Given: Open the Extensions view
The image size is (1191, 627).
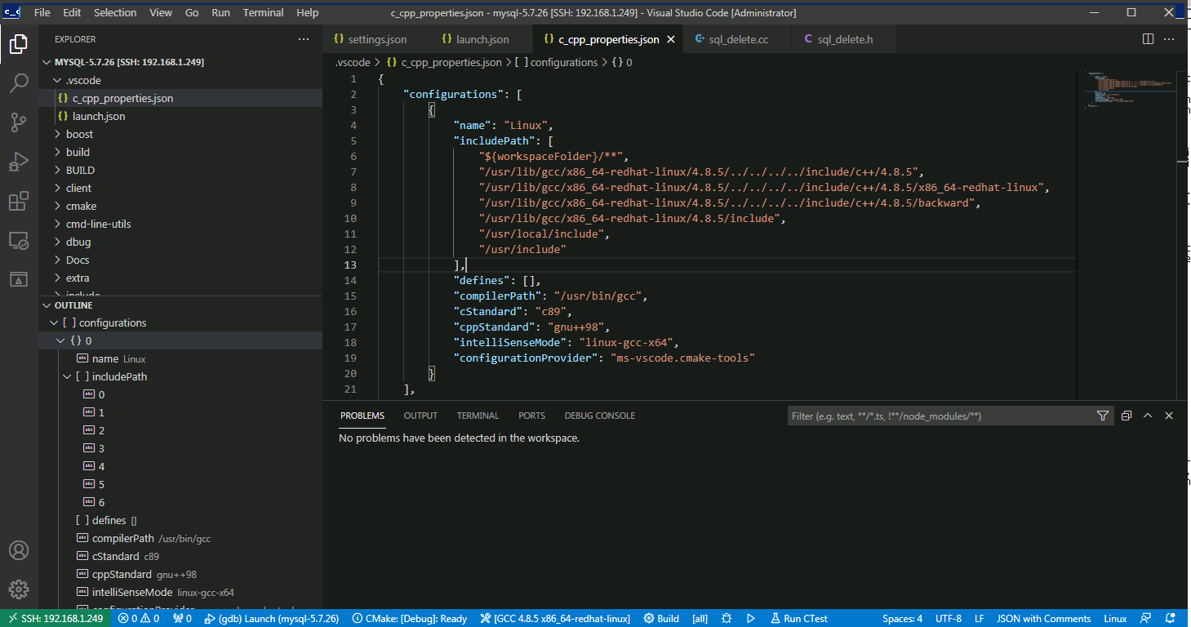Looking at the screenshot, I should tap(19, 201).
